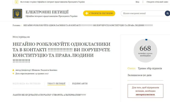Click subtitle "Офіційне інтернет-представництво Президента України"
This screenshot has width=170, height=102.
[52, 16]
